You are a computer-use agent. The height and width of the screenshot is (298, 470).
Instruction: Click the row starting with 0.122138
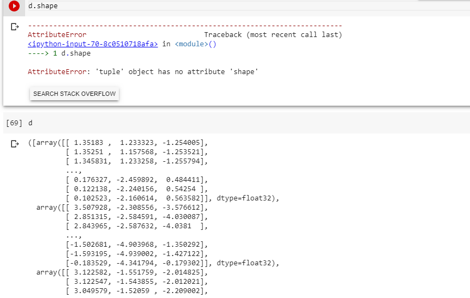(137, 189)
